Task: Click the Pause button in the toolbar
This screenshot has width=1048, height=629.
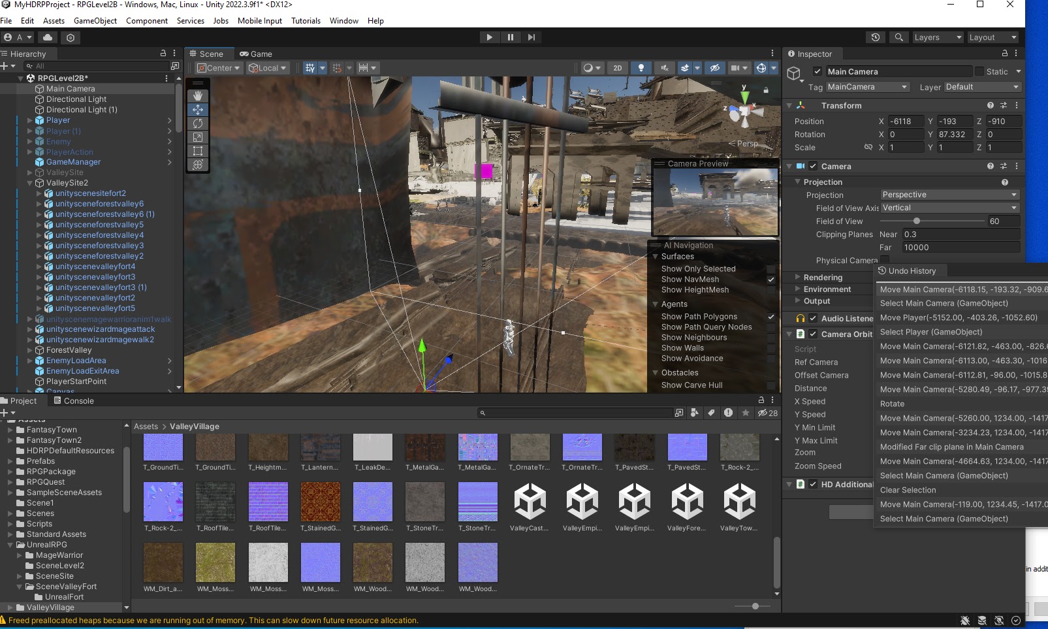Action: (511, 37)
